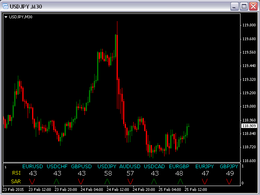Click the green up SAR arrow under USDJPY

[107, 182]
